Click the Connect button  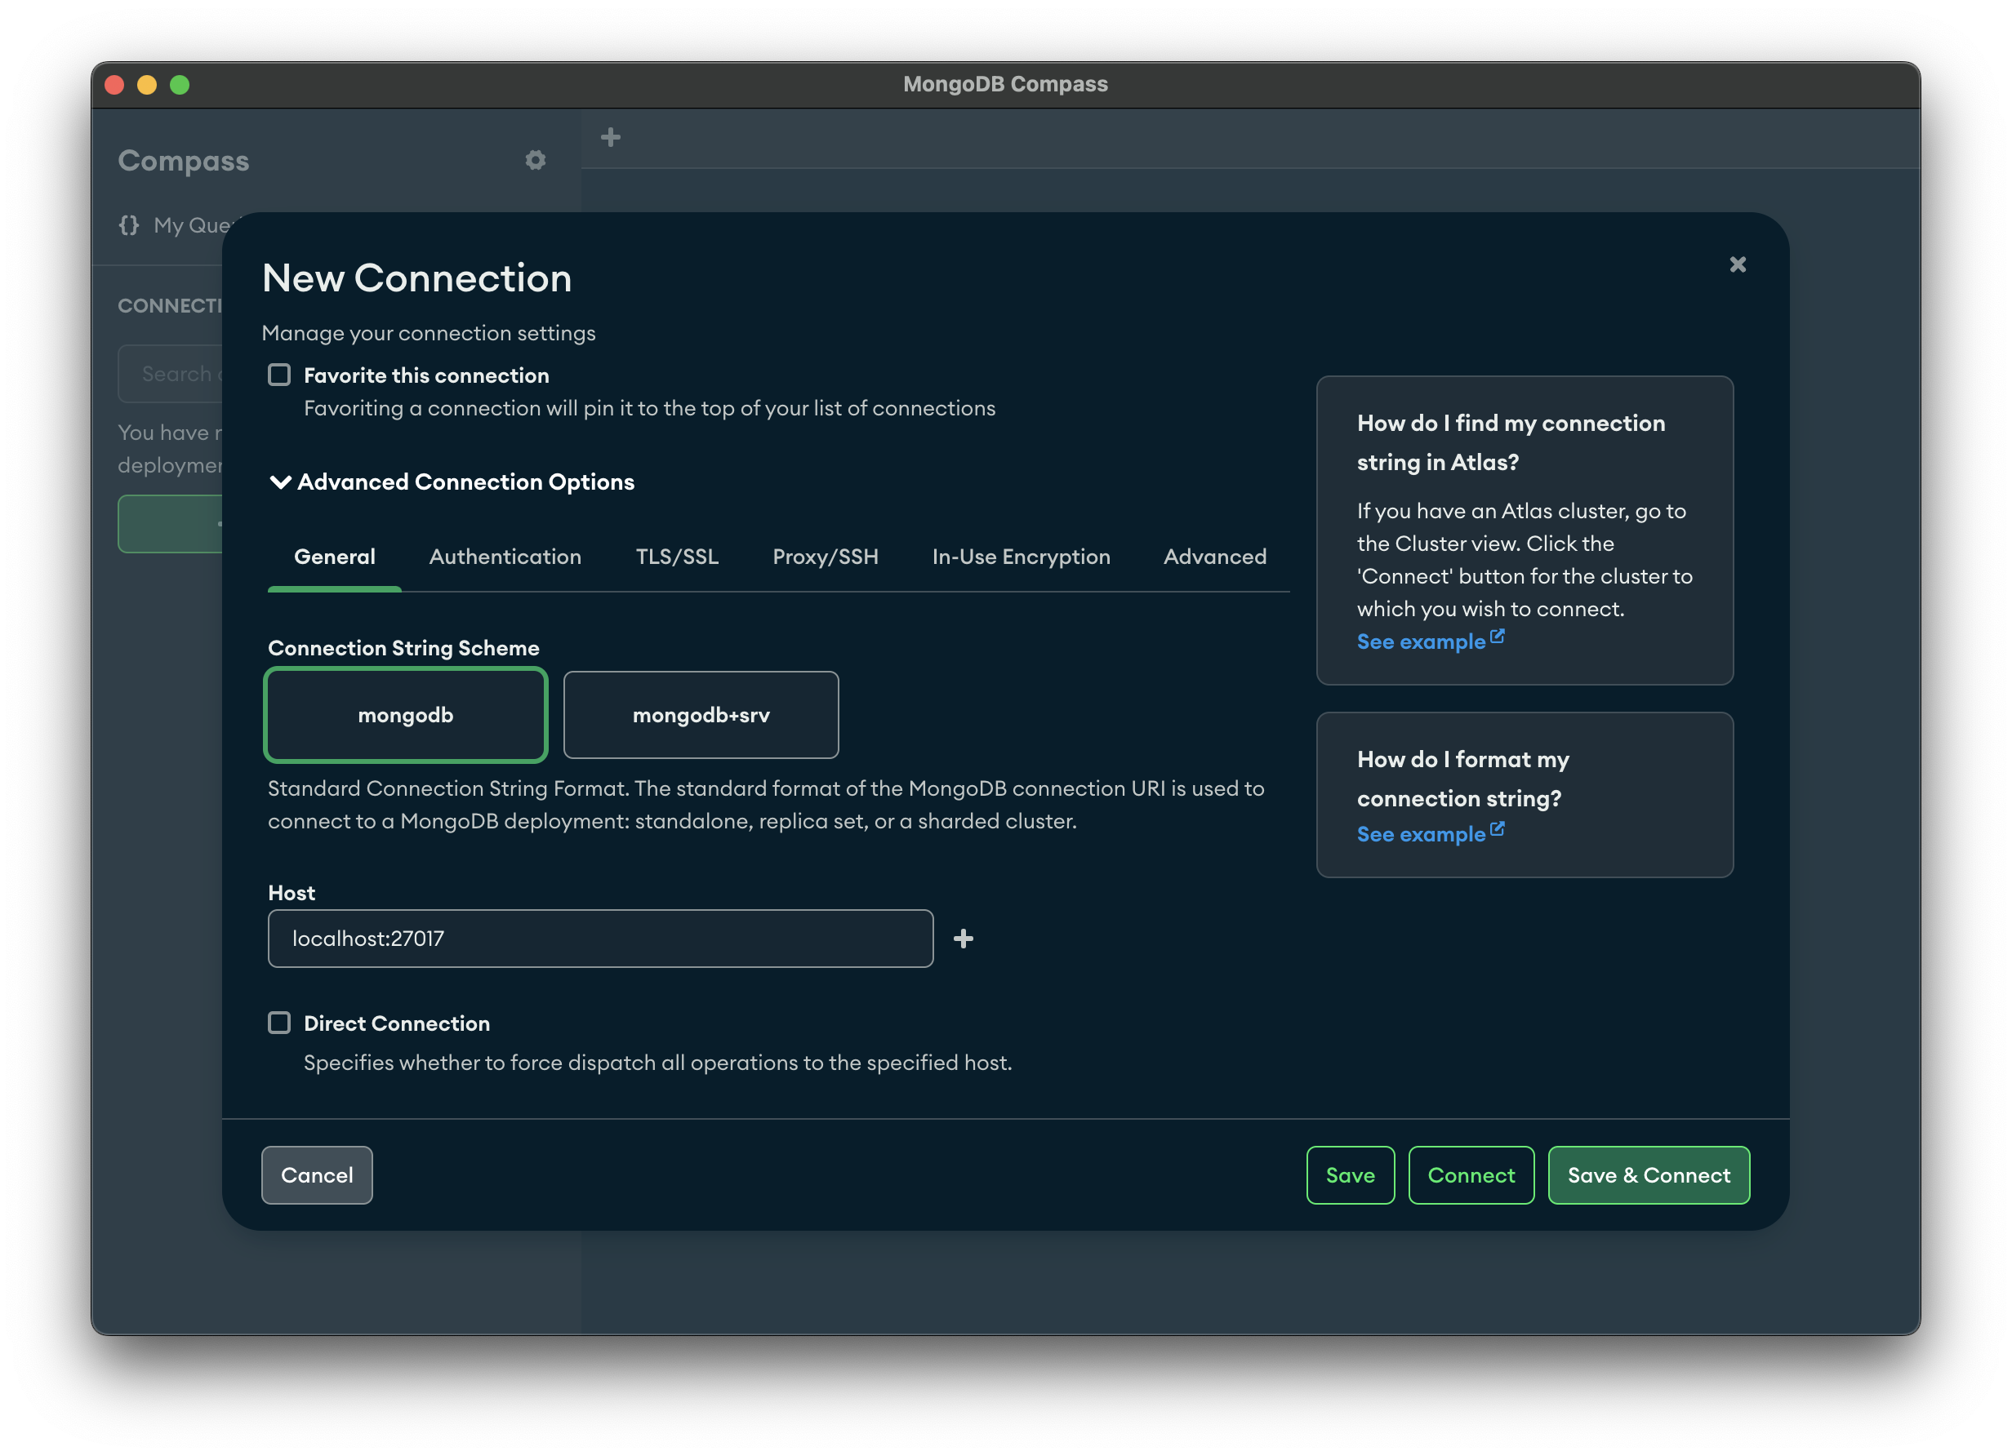[1471, 1175]
